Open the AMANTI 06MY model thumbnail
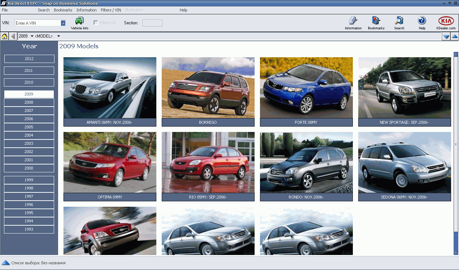 [110, 88]
